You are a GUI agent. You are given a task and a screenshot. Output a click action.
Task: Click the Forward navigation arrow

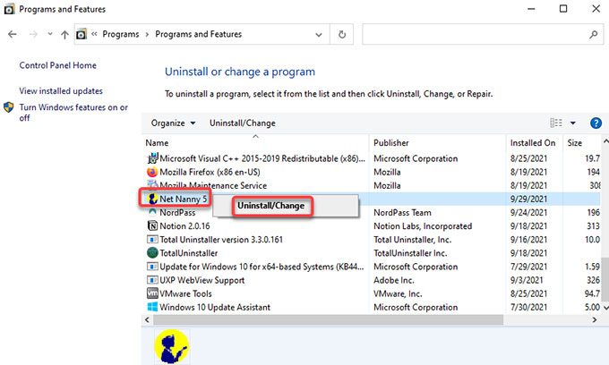click(x=33, y=35)
